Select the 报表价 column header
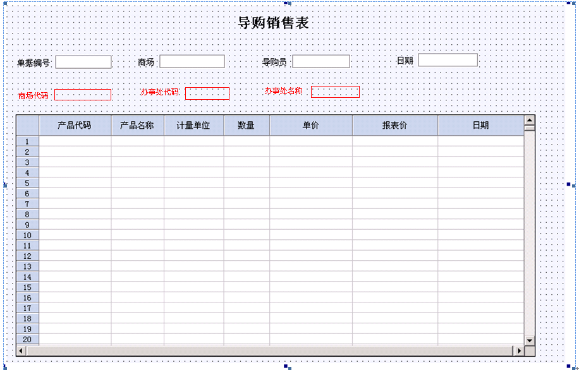579x370 pixels. [395, 125]
